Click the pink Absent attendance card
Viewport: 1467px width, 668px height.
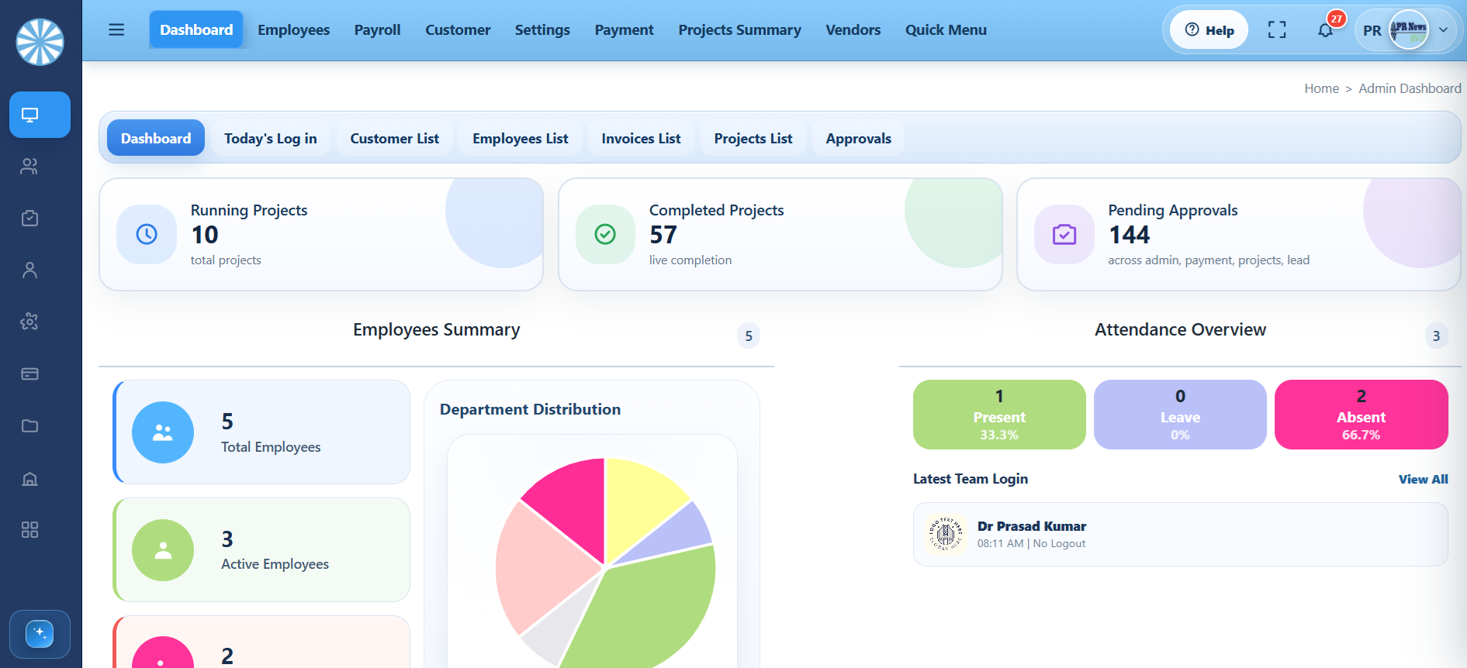point(1361,415)
